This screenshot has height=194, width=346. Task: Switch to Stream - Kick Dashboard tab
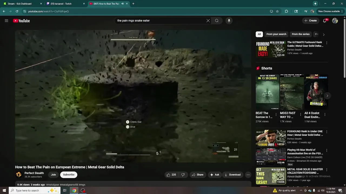pyautogui.click(x=21, y=4)
